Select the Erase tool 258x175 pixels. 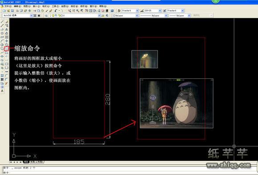(7, 22)
